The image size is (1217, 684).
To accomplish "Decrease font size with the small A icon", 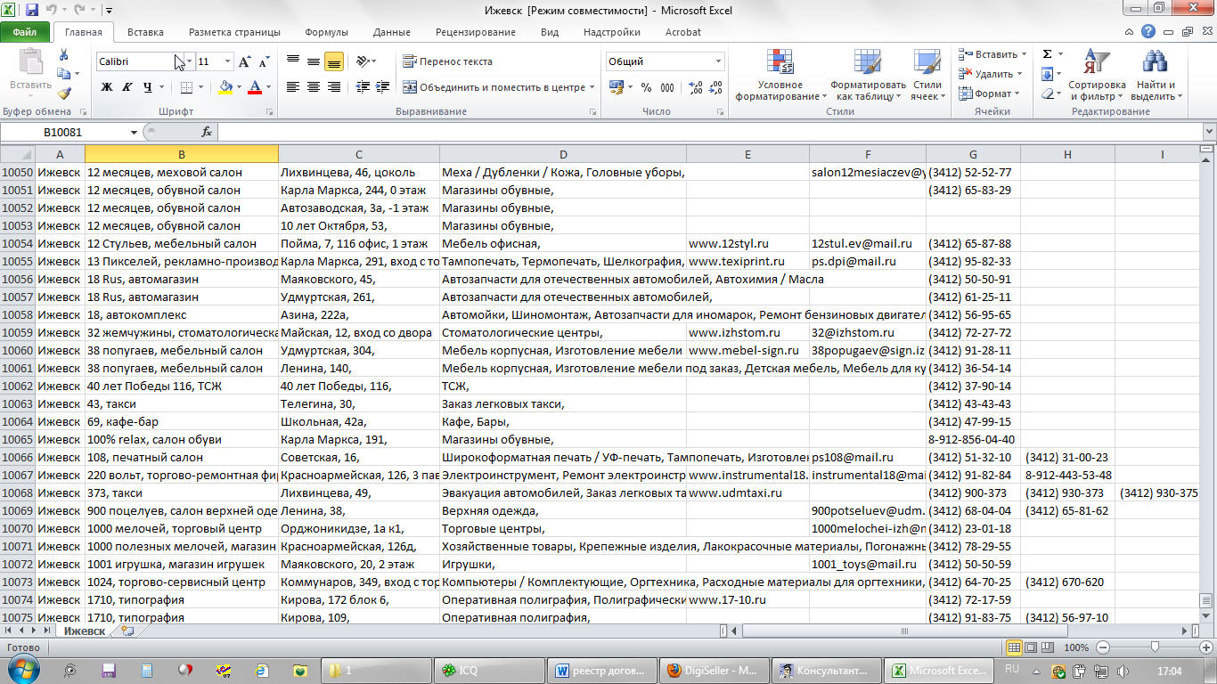I will (x=264, y=61).
